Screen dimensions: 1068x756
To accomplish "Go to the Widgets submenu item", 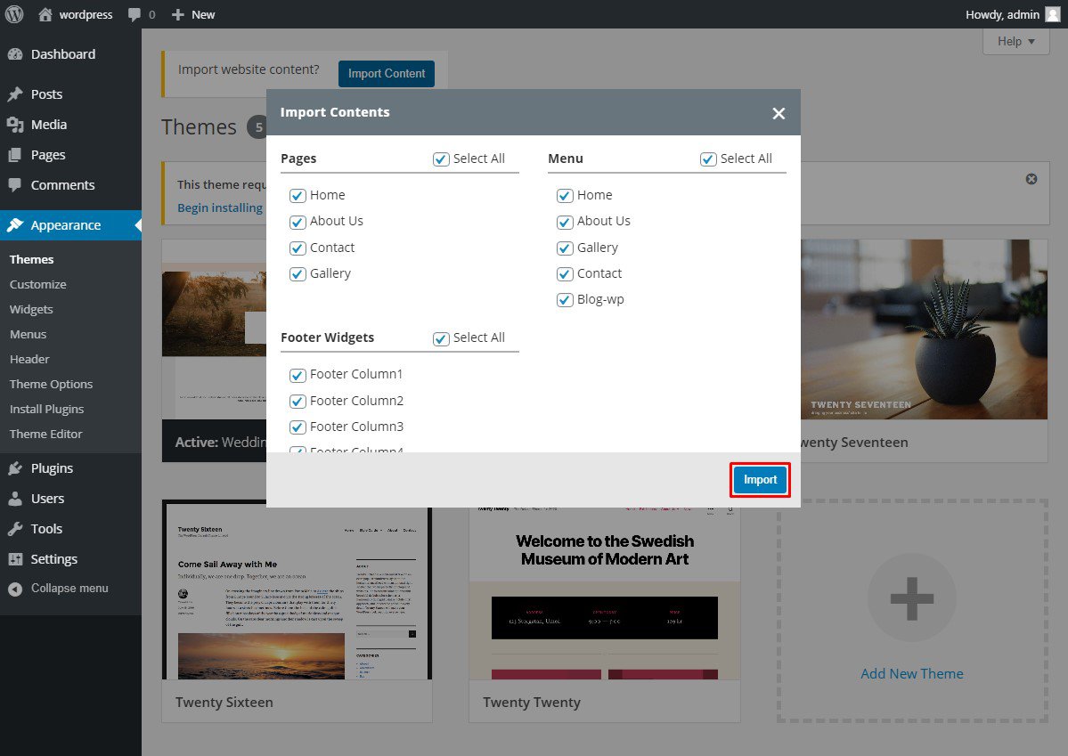I will click(31, 310).
